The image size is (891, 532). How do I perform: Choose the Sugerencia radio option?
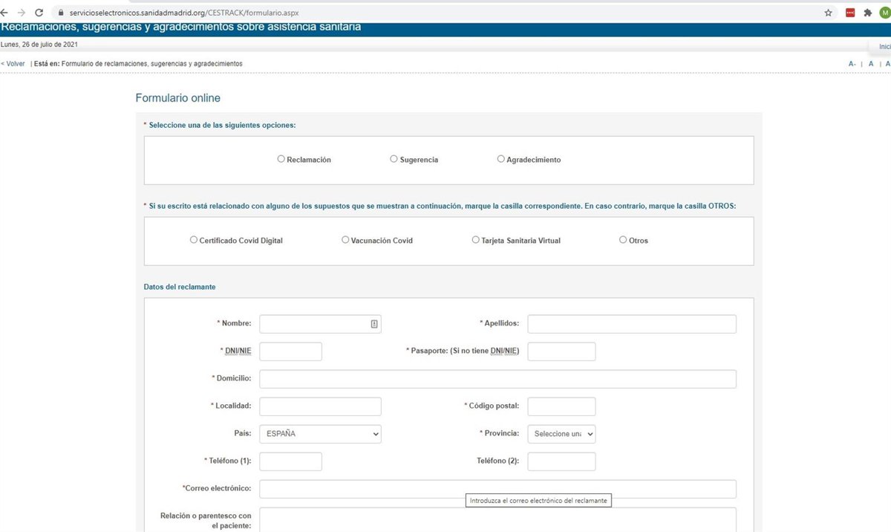pyautogui.click(x=394, y=159)
